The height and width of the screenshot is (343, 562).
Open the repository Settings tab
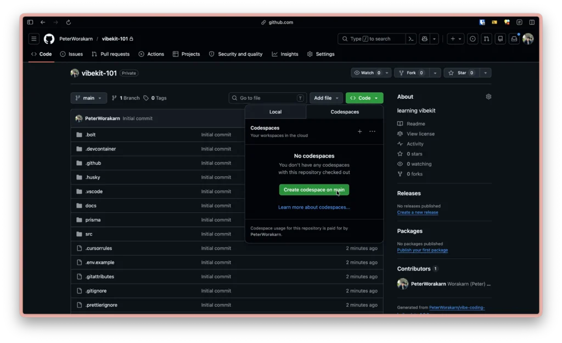click(321, 54)
